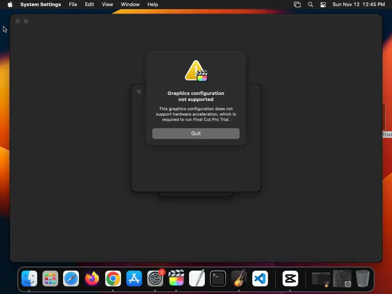Viewport: 392px width, 294px height.
Task: Click the close button of the System Settings window
Action: [x=18, y=21]
